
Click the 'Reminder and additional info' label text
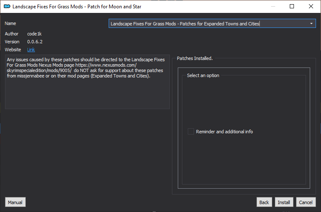(224, 132)
